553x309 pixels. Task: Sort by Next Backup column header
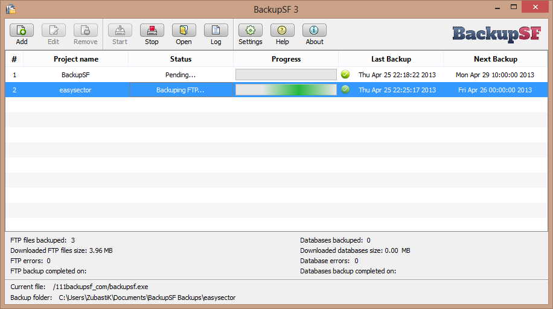click(496, 59)
